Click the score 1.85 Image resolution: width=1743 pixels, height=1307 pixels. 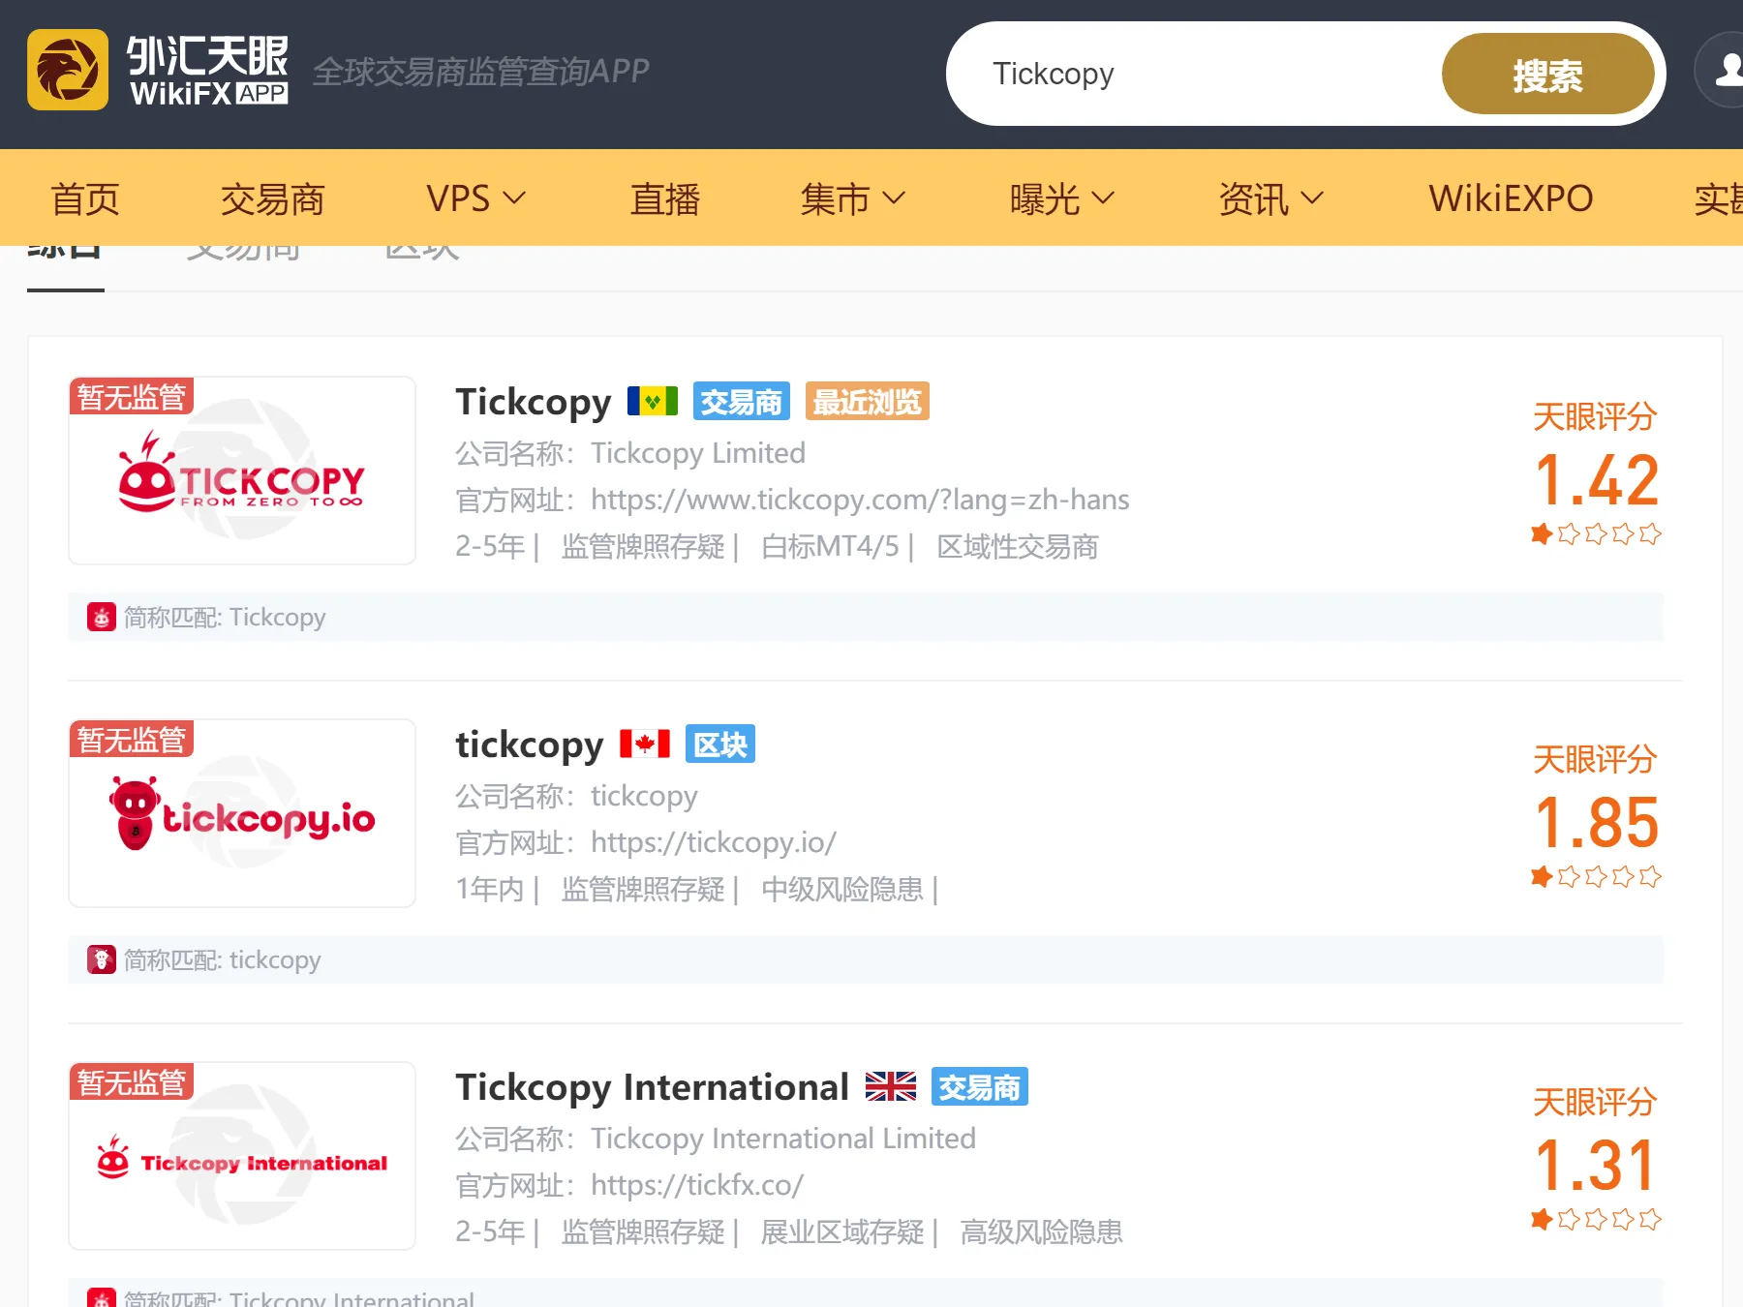click(x=1596, y=822)
